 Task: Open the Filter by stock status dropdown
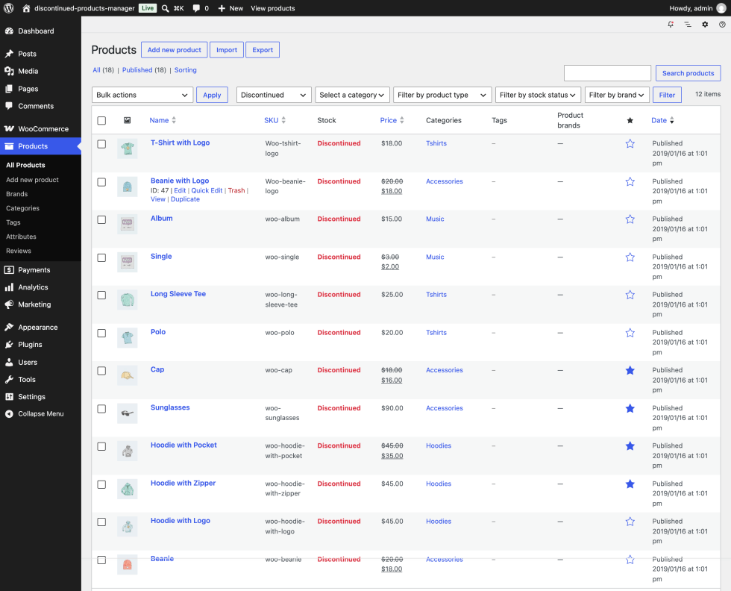pyautogui.click(x=538, y=95)
